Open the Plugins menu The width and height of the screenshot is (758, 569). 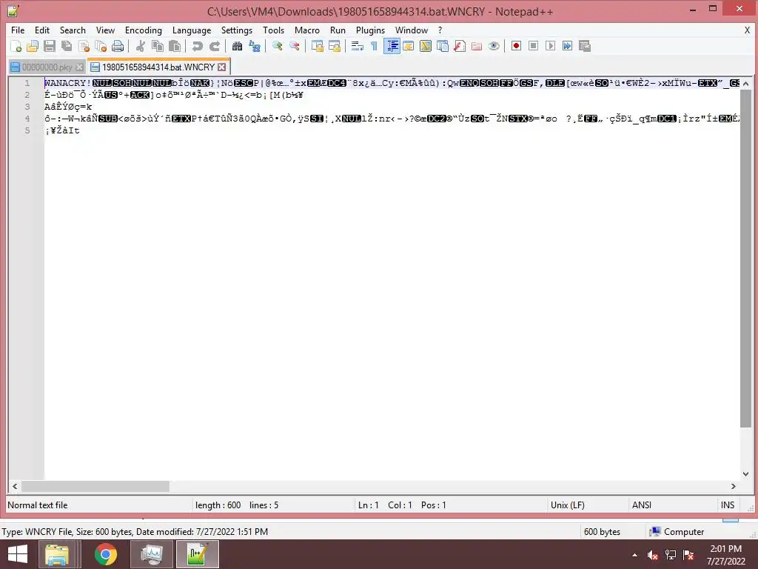370,30
